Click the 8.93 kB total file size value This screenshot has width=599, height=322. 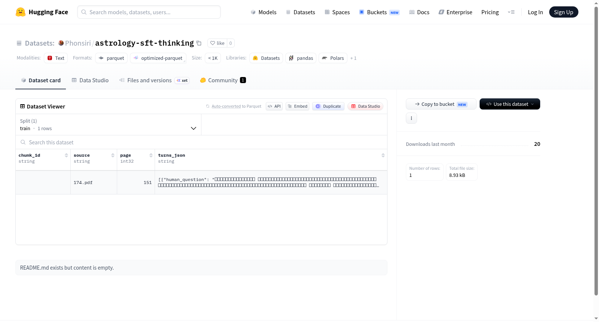coord(457,175)
